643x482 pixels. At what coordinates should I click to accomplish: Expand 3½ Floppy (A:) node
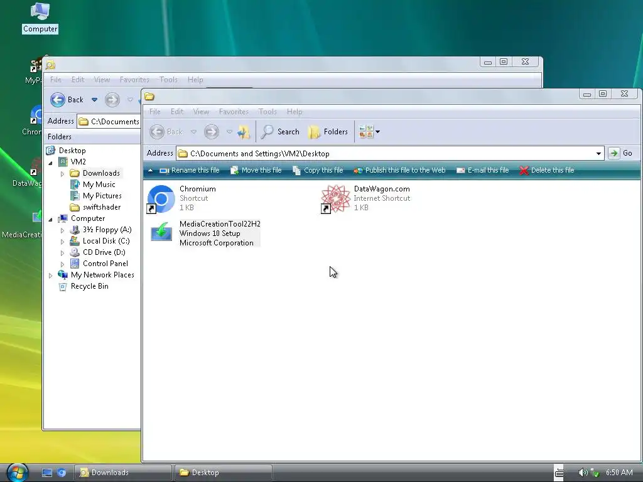click(x=62, y=230)
